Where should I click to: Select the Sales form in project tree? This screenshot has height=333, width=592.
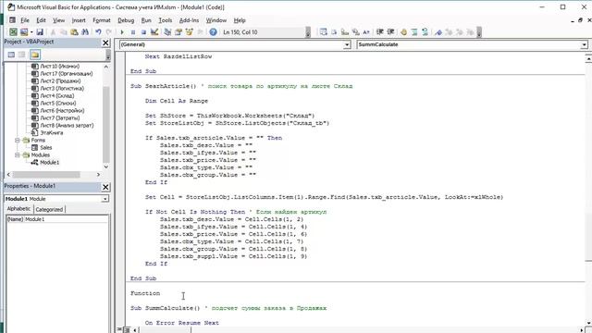point(46,148)
